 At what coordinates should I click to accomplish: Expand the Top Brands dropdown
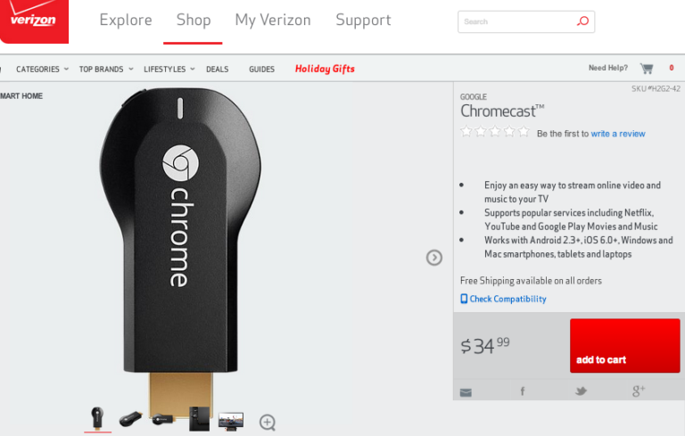point(105,69)
